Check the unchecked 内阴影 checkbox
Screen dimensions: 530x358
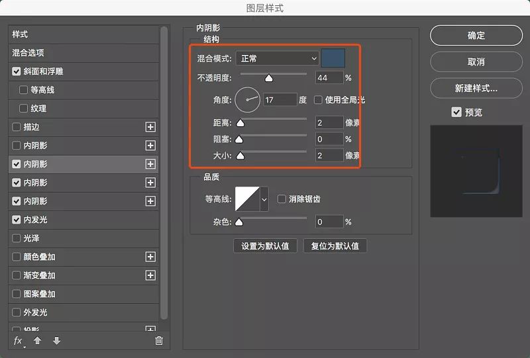pos(16,146)
